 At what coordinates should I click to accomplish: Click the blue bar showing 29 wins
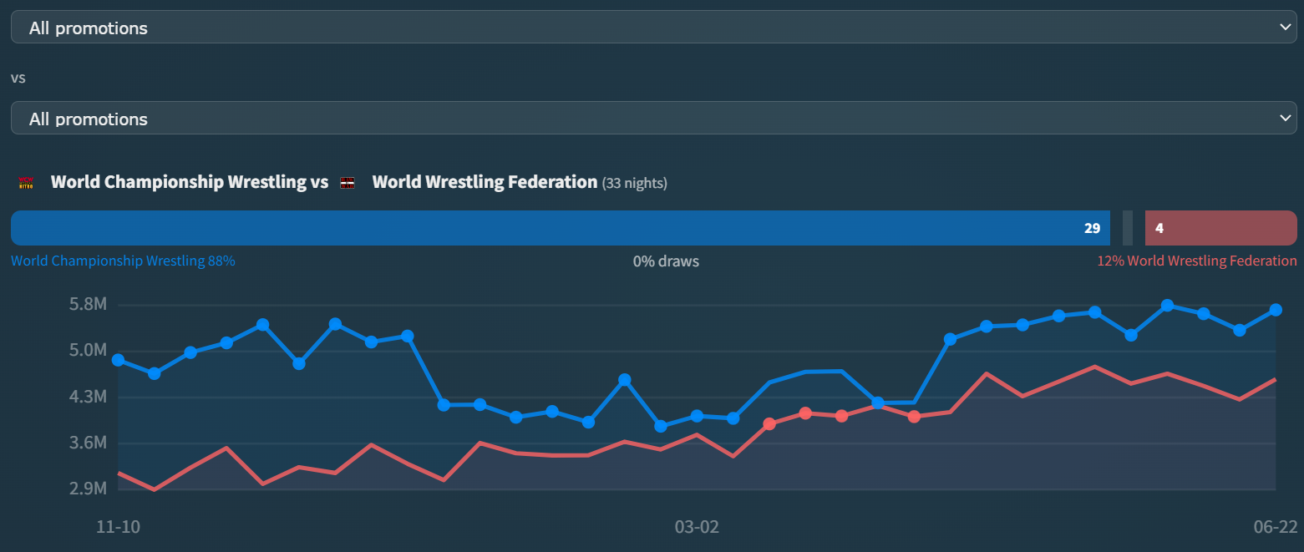tap(560, 228)
